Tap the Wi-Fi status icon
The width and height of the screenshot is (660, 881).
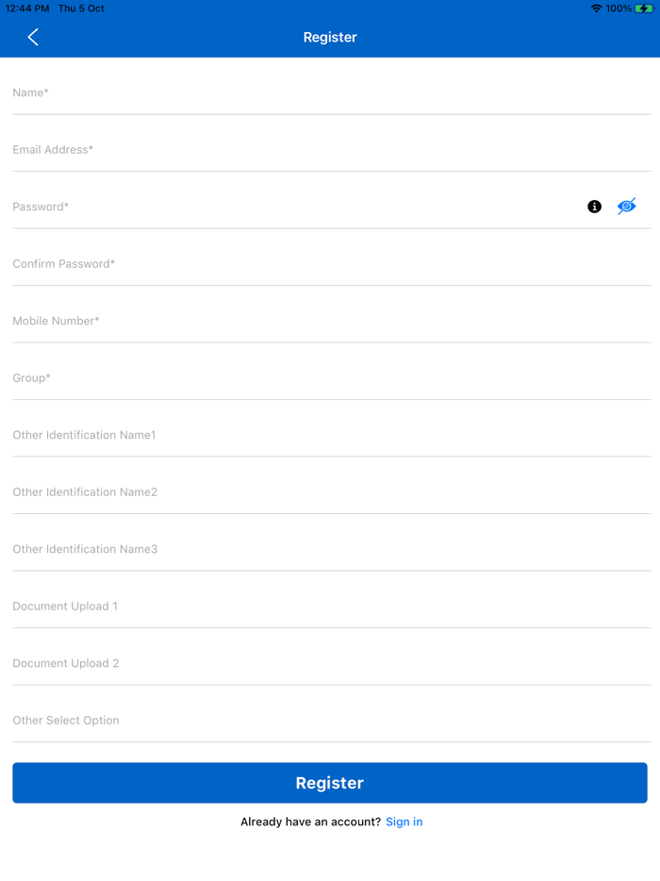click(x=596, y=8)
